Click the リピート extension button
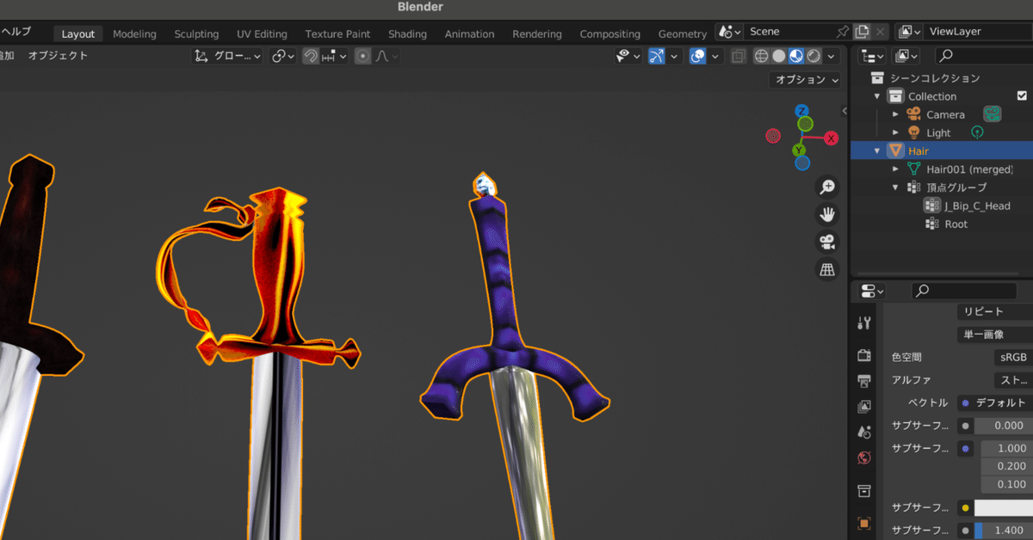This screenshot has width=1033, height=540. pos(994,312)
